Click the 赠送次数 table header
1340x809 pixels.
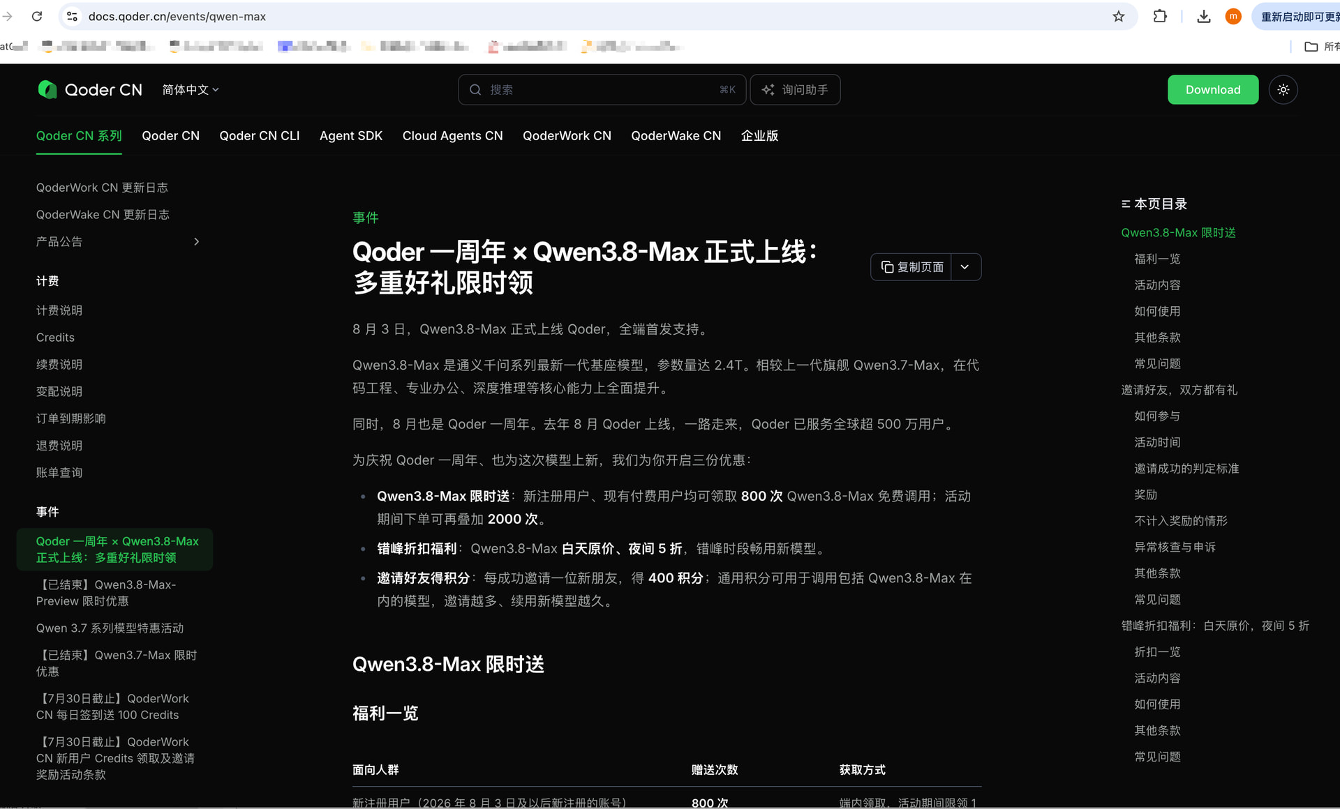coord(715,770)
